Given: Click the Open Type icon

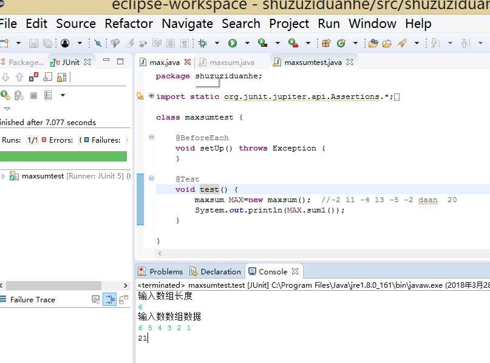Looking at the screenshot, I should pos(373,43).
